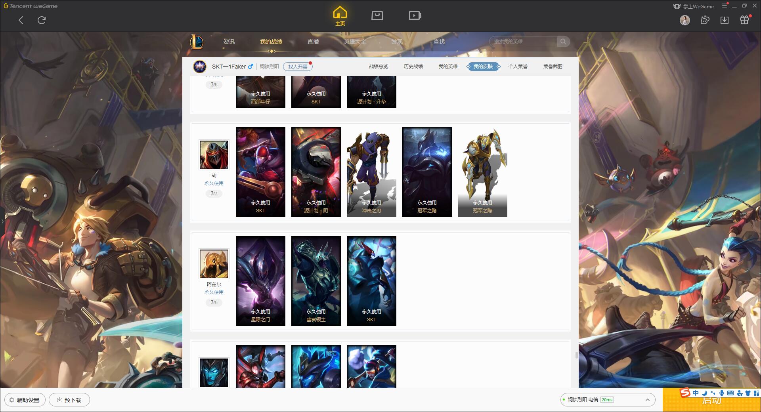Viewport: 761px width, 412px height.
Task: Open the Sogou toolbox grid icon
Action: point(756,393)
